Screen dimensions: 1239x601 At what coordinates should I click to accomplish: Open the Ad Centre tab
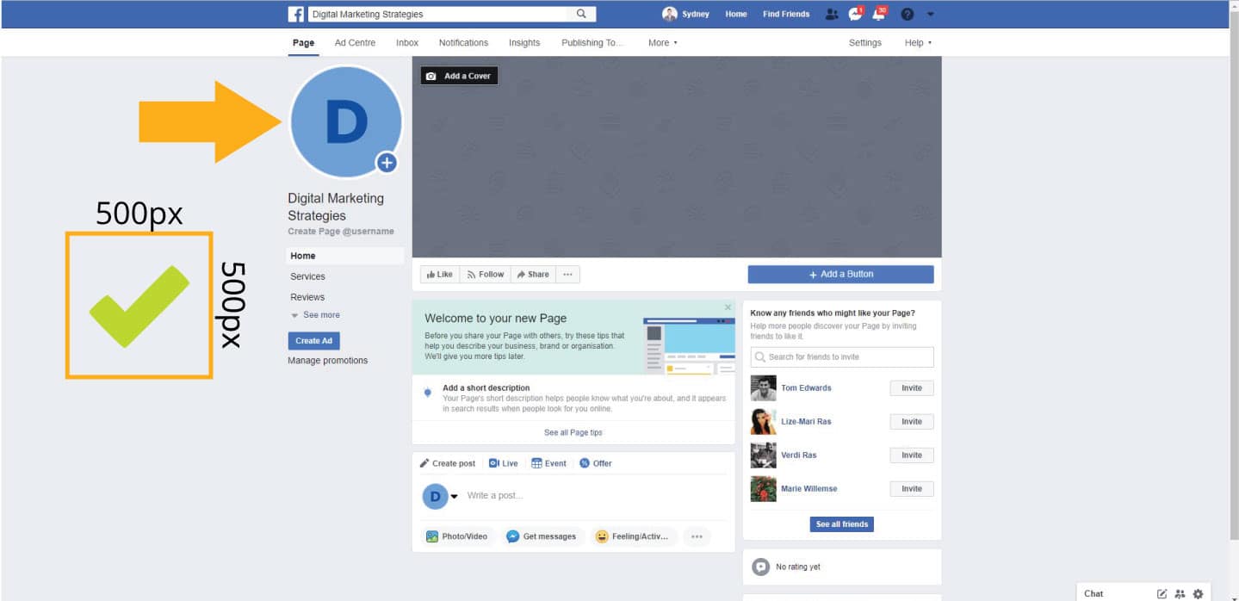(354, 42)
